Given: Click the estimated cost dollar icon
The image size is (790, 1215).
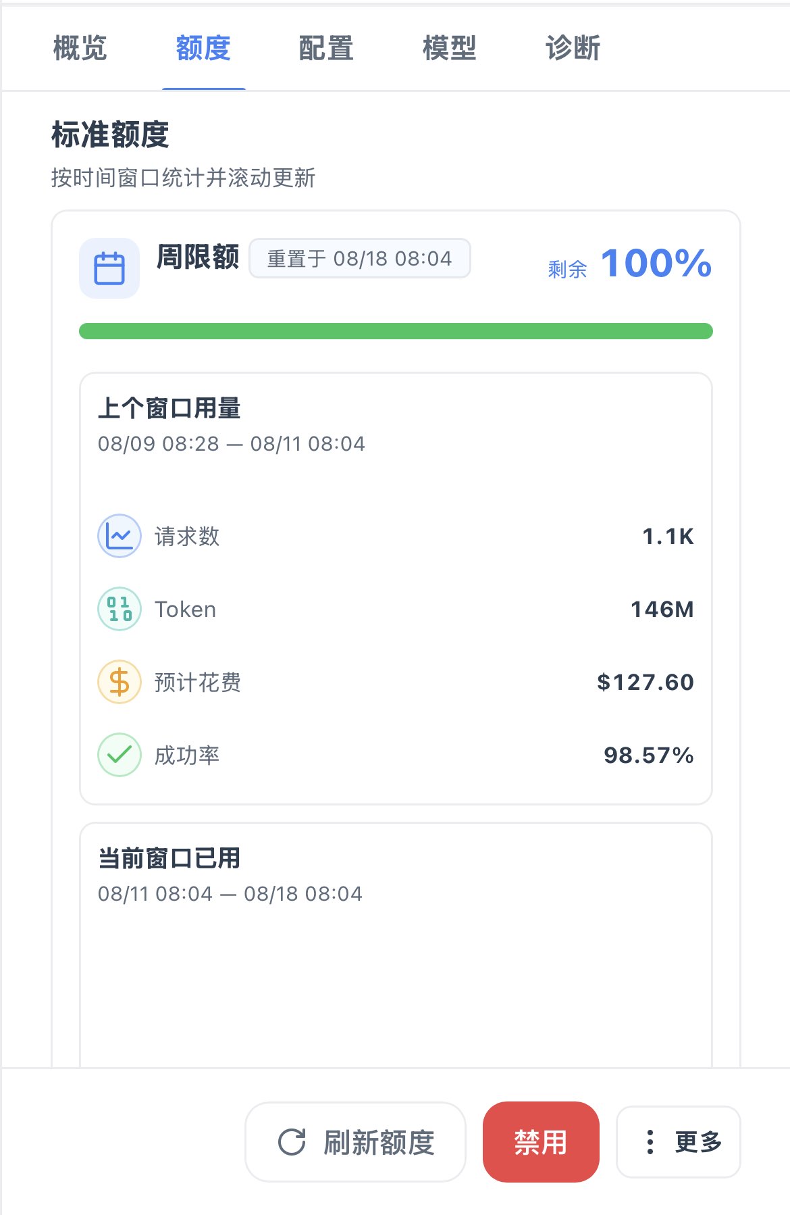Looking at the screenshot, I should click(120, 682).
